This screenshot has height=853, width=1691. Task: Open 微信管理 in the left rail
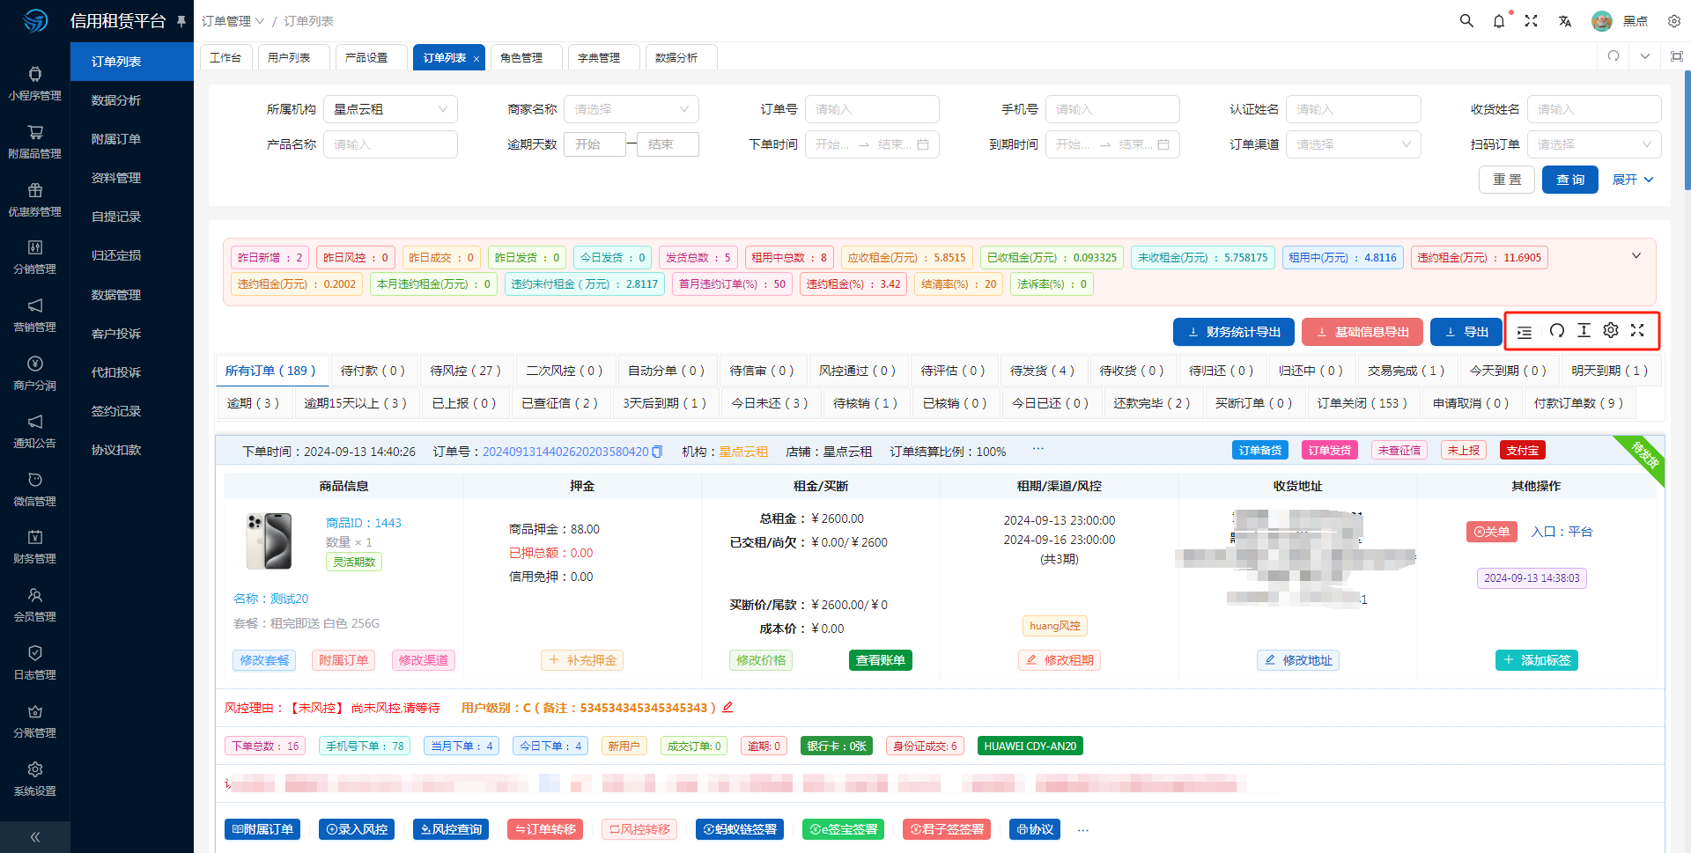pyautogui.click(x=35, y=490)
